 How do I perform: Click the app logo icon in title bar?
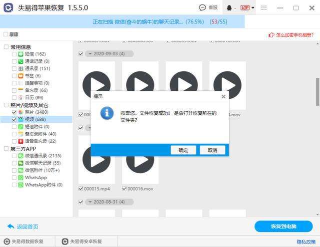pos(8,8)
